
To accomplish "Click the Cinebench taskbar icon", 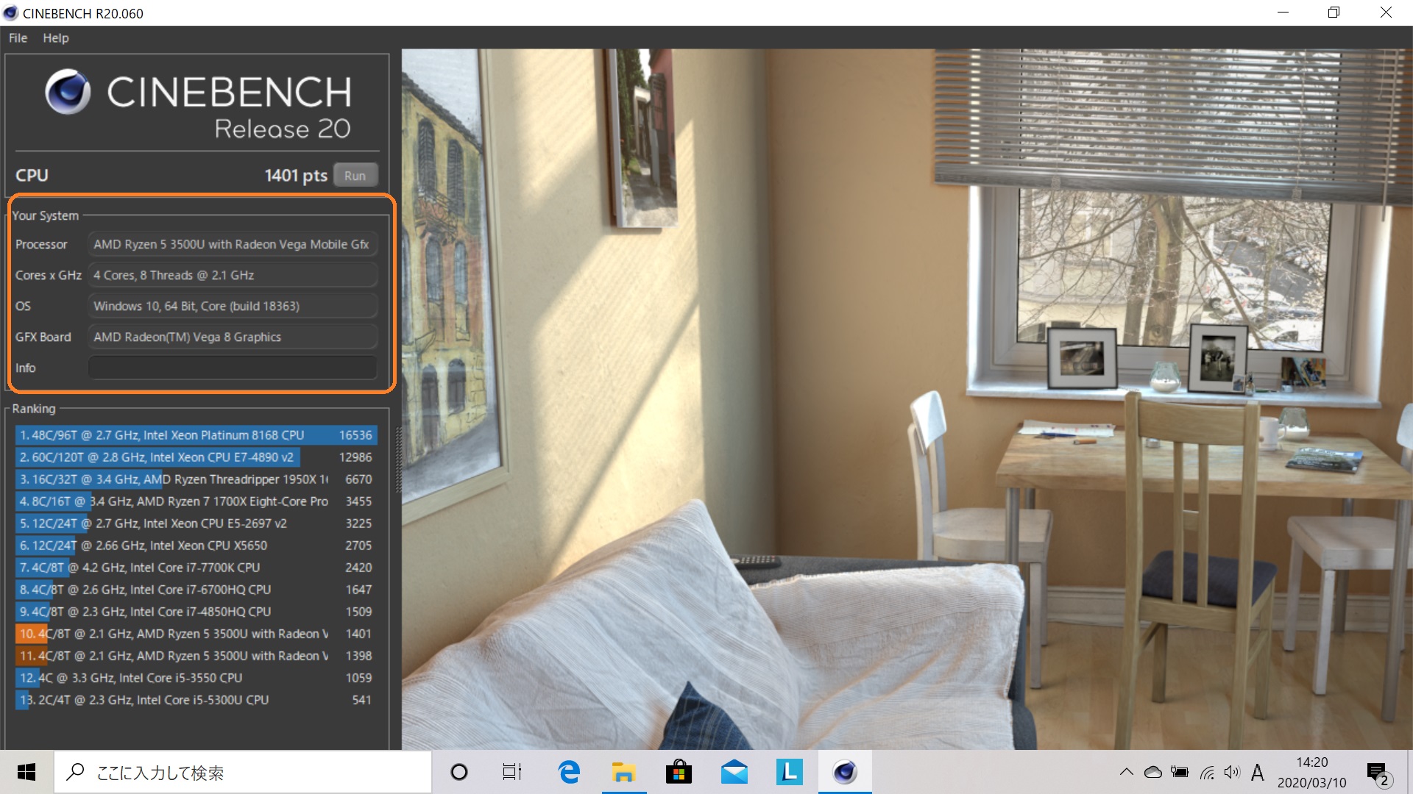I will click(x=845, y=772).
